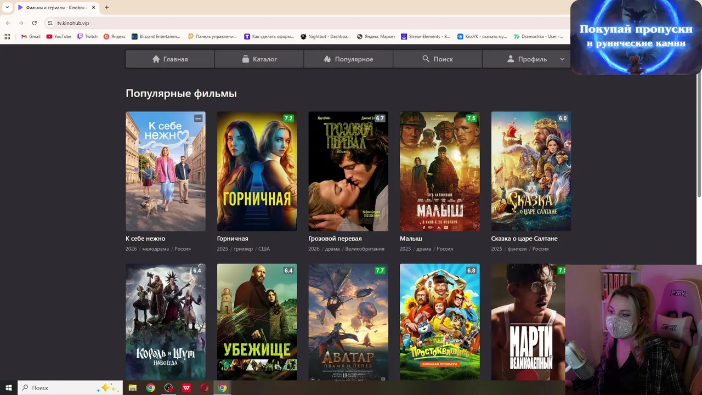This screenshot has width=702, height=395.
Task: Open the Марти Великолепный poster
Action: point(528,322)
